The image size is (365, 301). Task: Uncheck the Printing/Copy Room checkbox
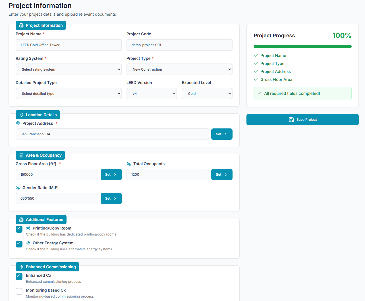(19, 229)
